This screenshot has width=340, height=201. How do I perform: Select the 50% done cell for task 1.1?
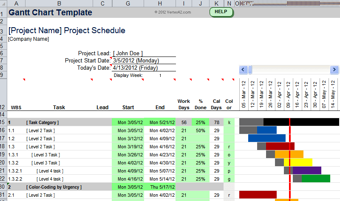click(201, 130)
